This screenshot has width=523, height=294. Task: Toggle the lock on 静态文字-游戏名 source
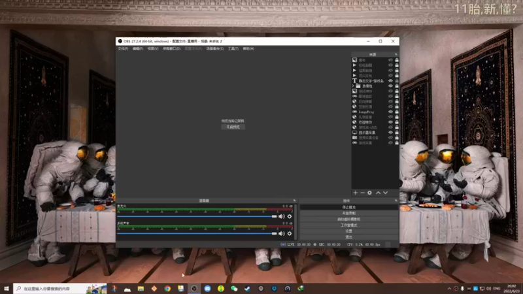(397, 80)
